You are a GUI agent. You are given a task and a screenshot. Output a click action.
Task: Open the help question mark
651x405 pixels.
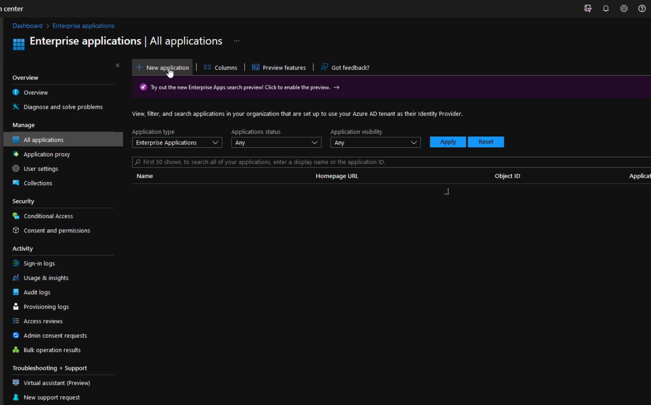(x=642, y=8)
